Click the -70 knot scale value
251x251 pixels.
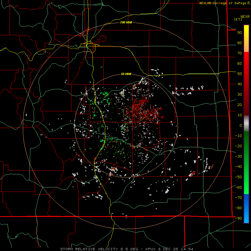238,198
